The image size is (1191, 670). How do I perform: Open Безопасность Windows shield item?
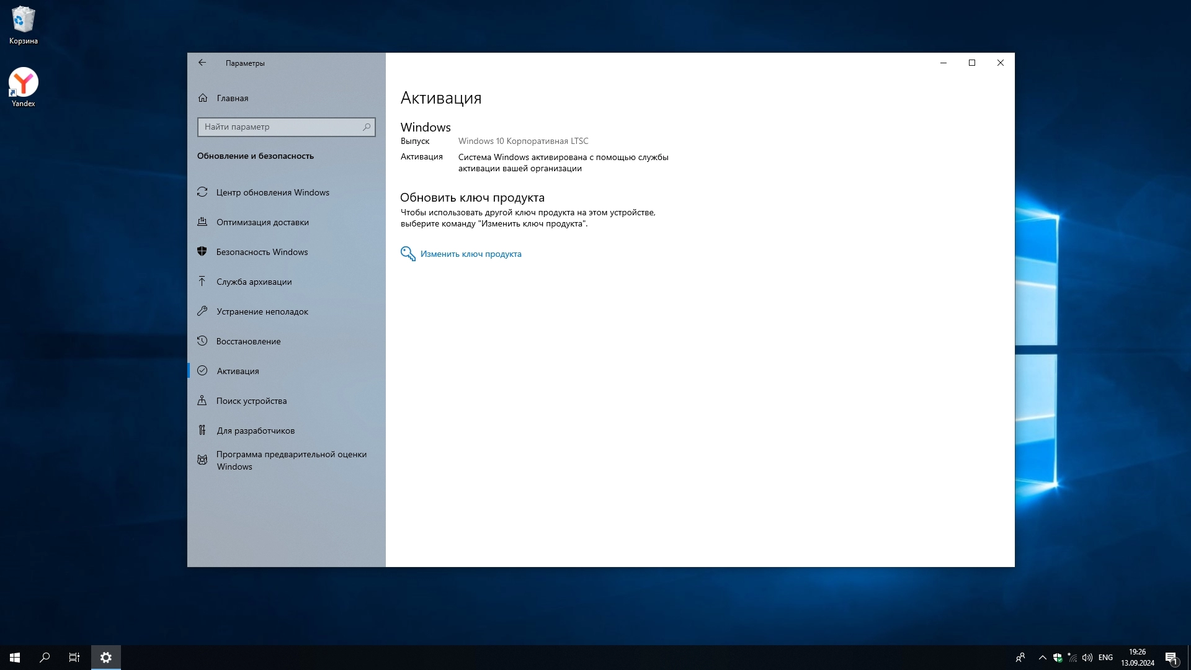click(x=262, y=252)
